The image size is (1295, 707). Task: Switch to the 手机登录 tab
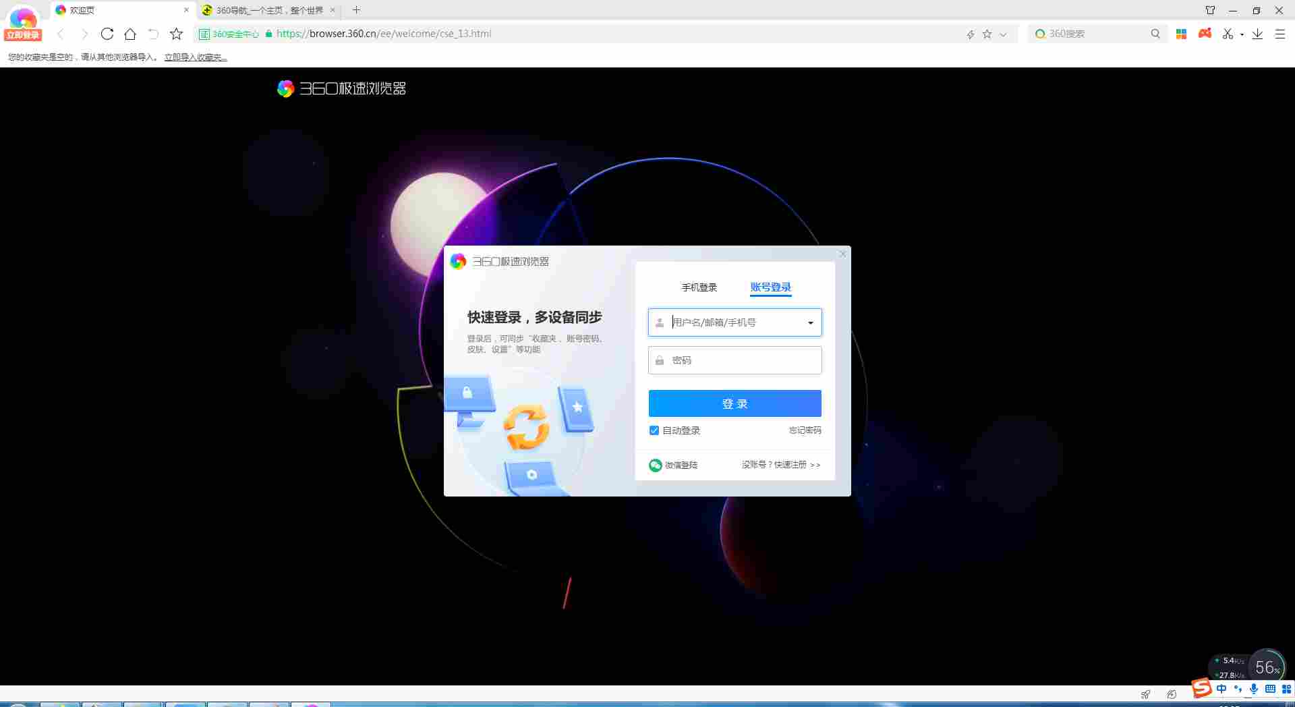point(699,287)
